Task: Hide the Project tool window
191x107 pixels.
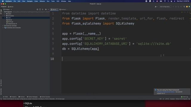Action: [x=48, y=10]
